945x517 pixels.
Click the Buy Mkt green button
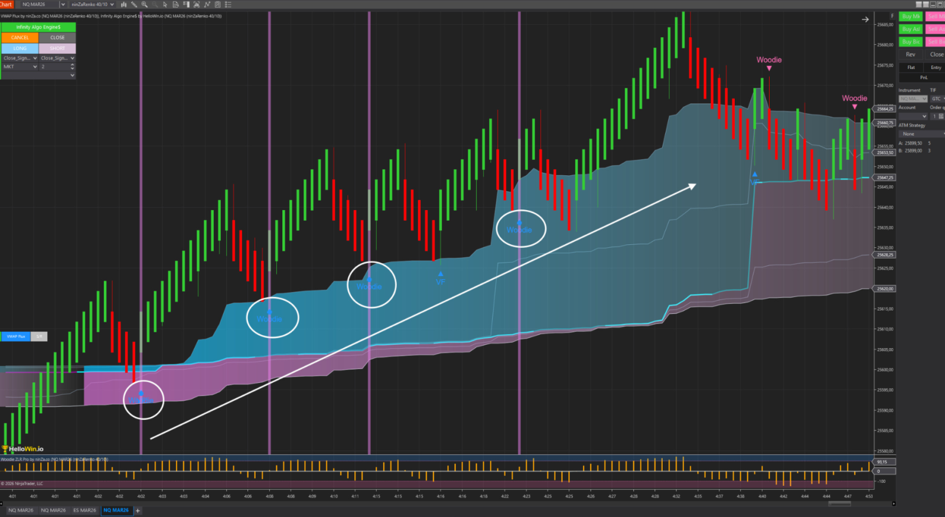911,17
